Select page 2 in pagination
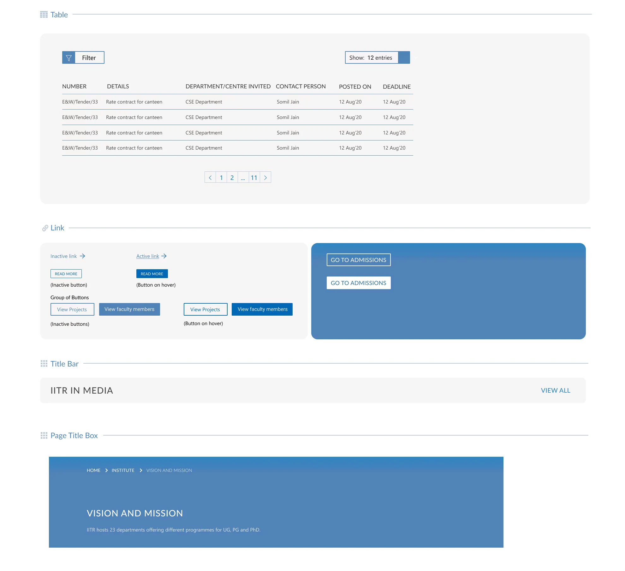625x571 pixels. (232, 177)
